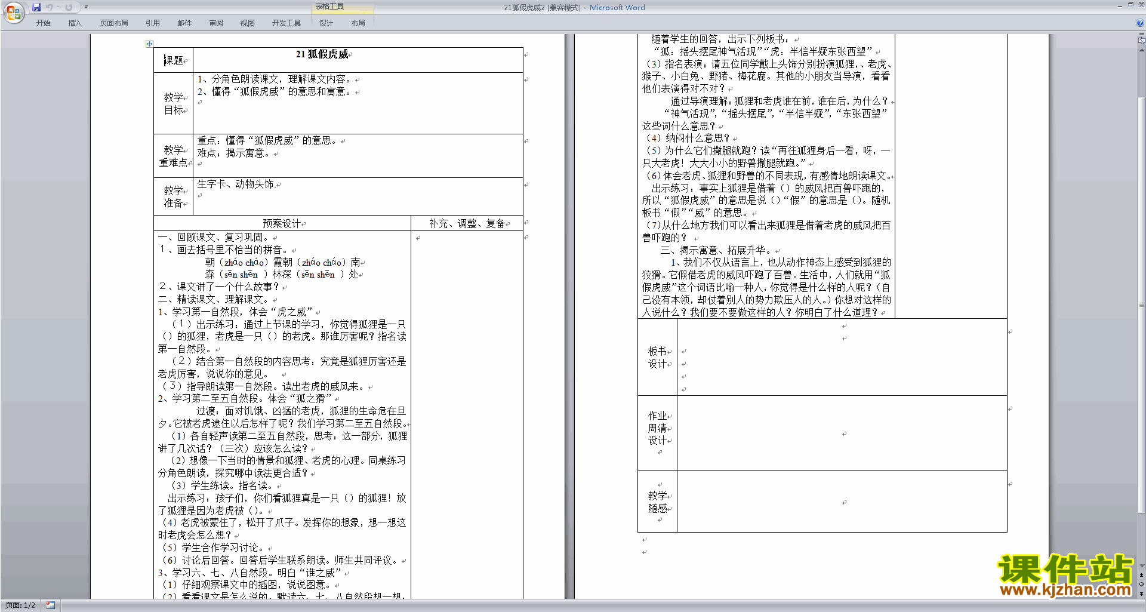The width and height of the screenshot is (1146, 612).
Task: Click the document split bar handle
Action: 1141,35
